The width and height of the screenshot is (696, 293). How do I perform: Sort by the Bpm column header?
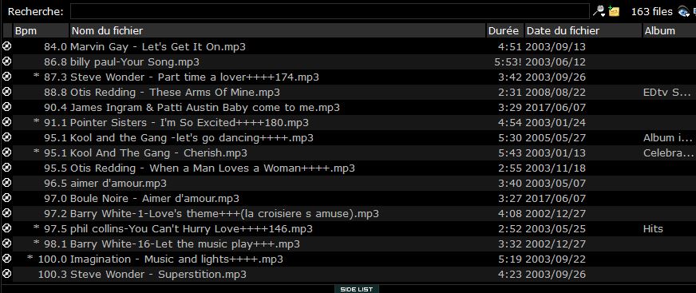coord(41,30)
